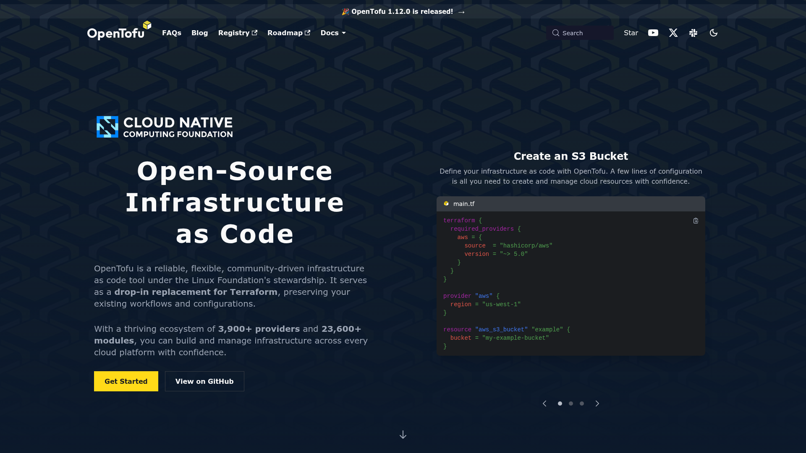The image size is (806, 453).
Task: Select the second carousel dot
Action: tap(571, 404)
